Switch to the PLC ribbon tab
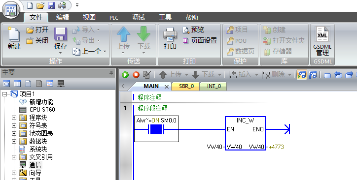The width and height of the screenshot is (357, 180). (114, 18)
